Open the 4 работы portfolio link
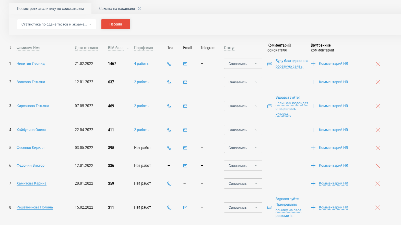Viewport: 401px width, 225px height. (x=141, y=63)
